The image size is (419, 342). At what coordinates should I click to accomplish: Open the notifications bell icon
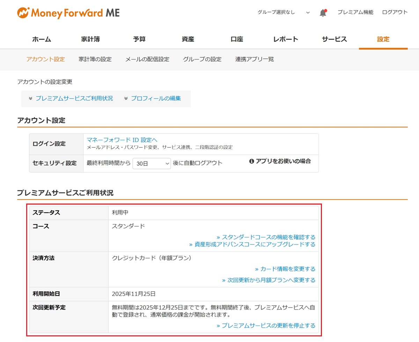coord(323,13)
